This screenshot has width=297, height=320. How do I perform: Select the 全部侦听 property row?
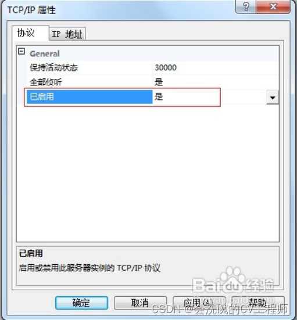pos(153,82)
